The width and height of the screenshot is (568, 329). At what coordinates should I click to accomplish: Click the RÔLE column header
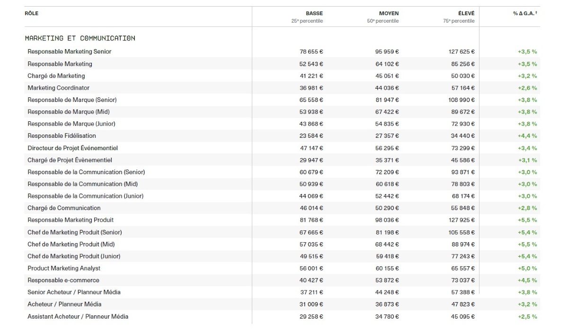[x=31, y=13]
